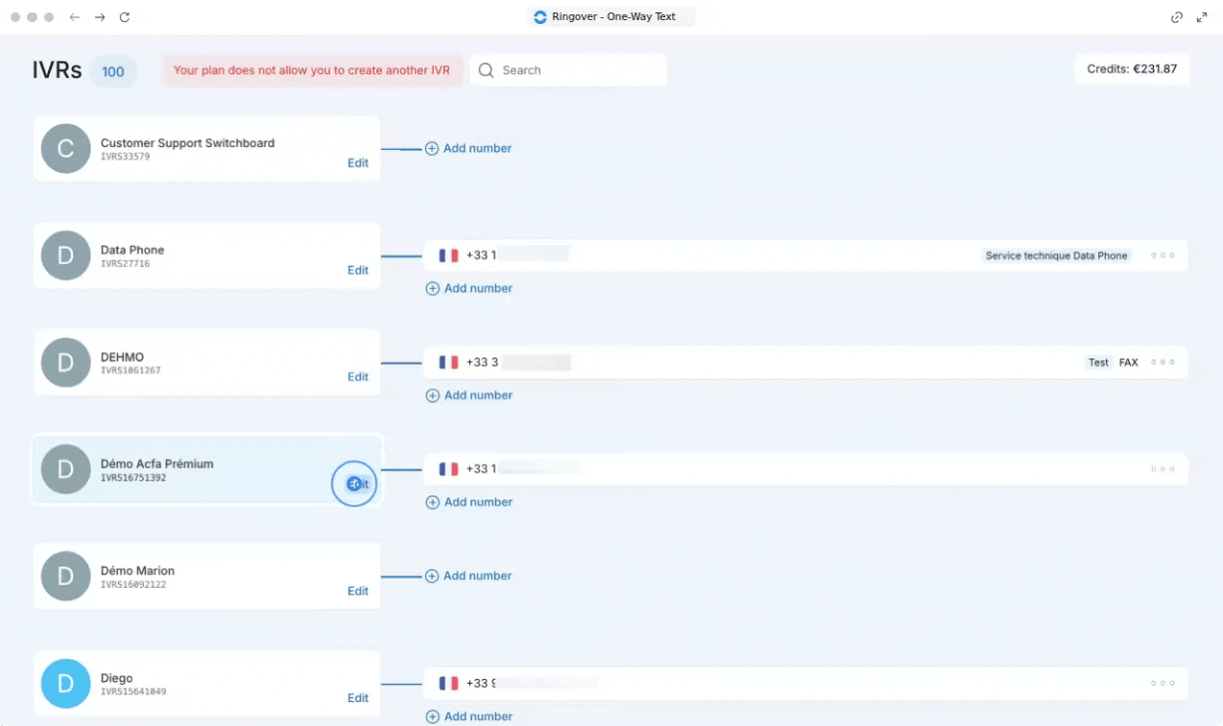The height and width of the screenshot is (726, 1223).
Task: Click the Data Phone name text
Action: click(x=132, y=250)
